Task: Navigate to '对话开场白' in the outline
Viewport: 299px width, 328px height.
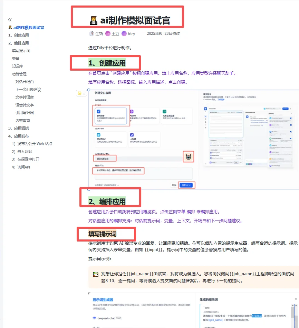Action: click(25, 82)
